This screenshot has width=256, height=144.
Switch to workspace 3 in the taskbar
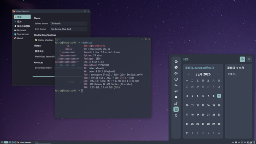12,142
